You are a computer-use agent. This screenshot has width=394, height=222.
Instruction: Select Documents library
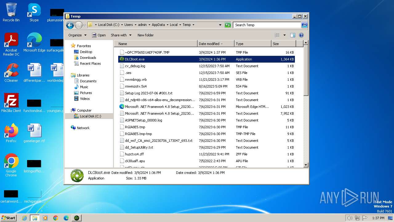pyautogui.click(x=88, y=81)
